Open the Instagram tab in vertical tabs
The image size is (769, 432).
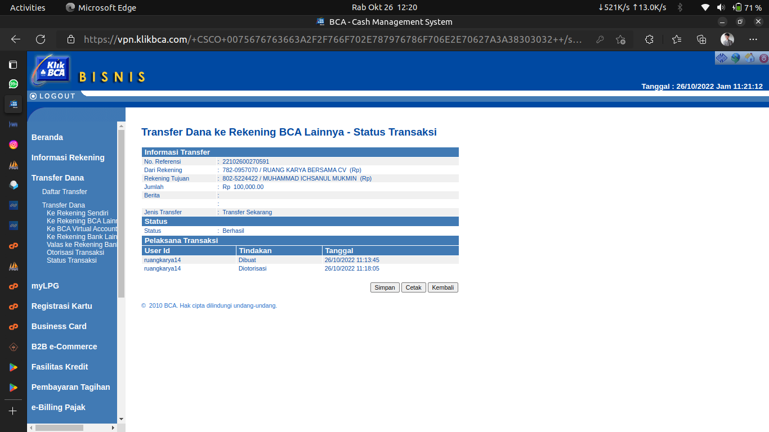[14, 145]
